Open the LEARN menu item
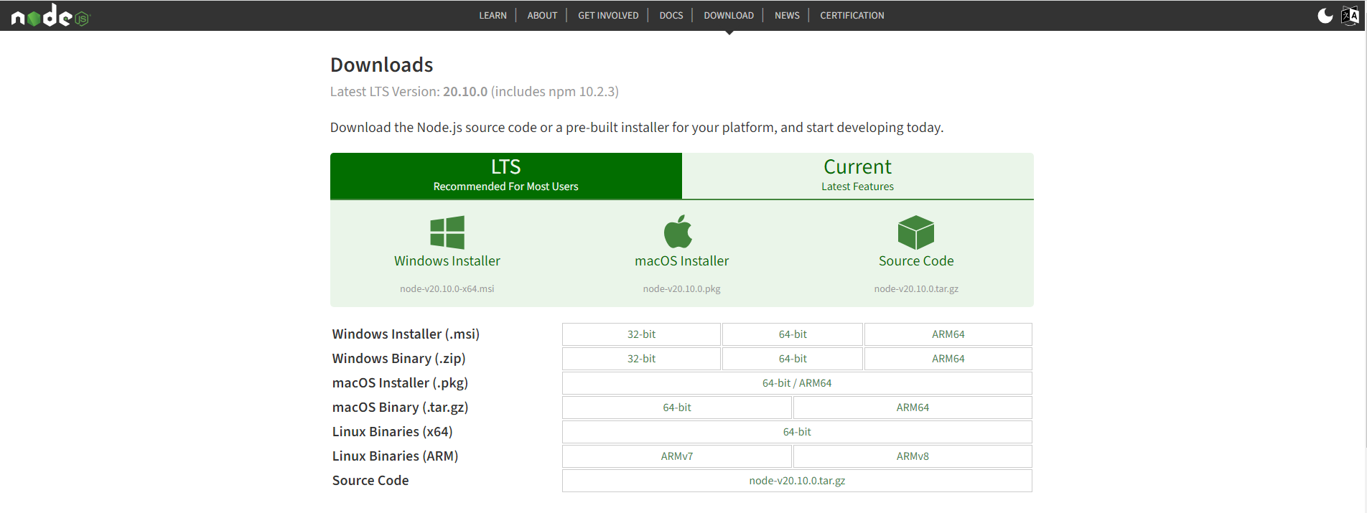The image size is (1367, 513). tap(493, 15)
